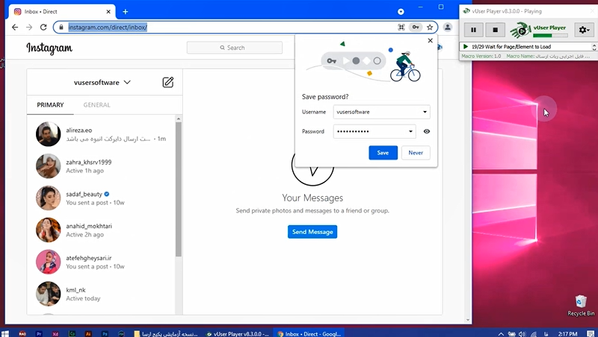Expand the vusersoftware account switcher chevron
This screenshot has width=598, height=337.
point(127,82)
